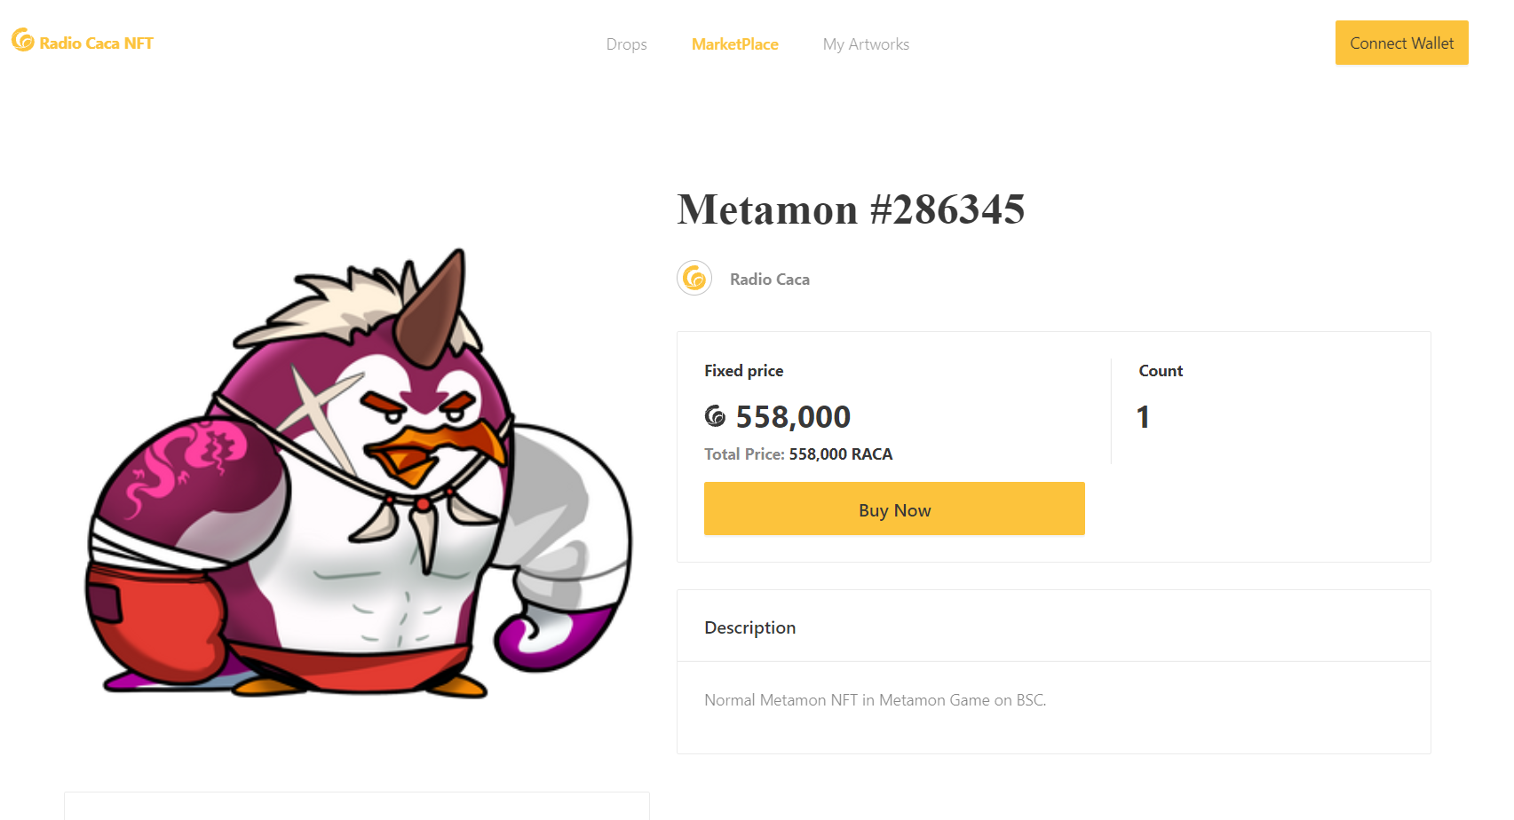Click the Radio Caca logo icon in header

pyautogui.click(x=23, y=40)
